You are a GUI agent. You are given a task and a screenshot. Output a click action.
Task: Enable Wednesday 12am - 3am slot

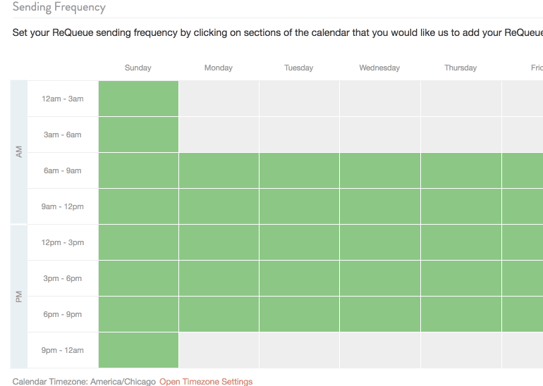click(379, 99)
